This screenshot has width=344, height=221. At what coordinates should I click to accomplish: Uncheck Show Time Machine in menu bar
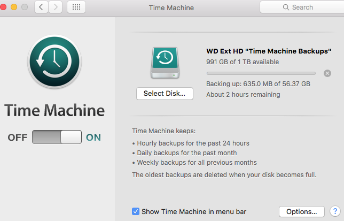pos(136,211)
